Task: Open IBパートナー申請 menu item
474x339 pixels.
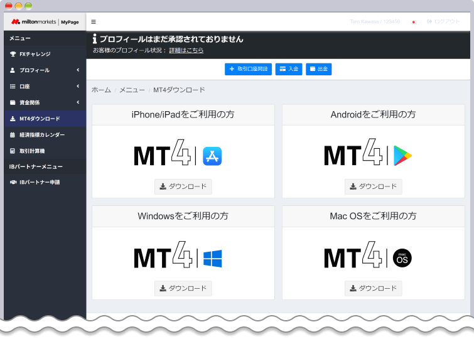Action: 45,182
